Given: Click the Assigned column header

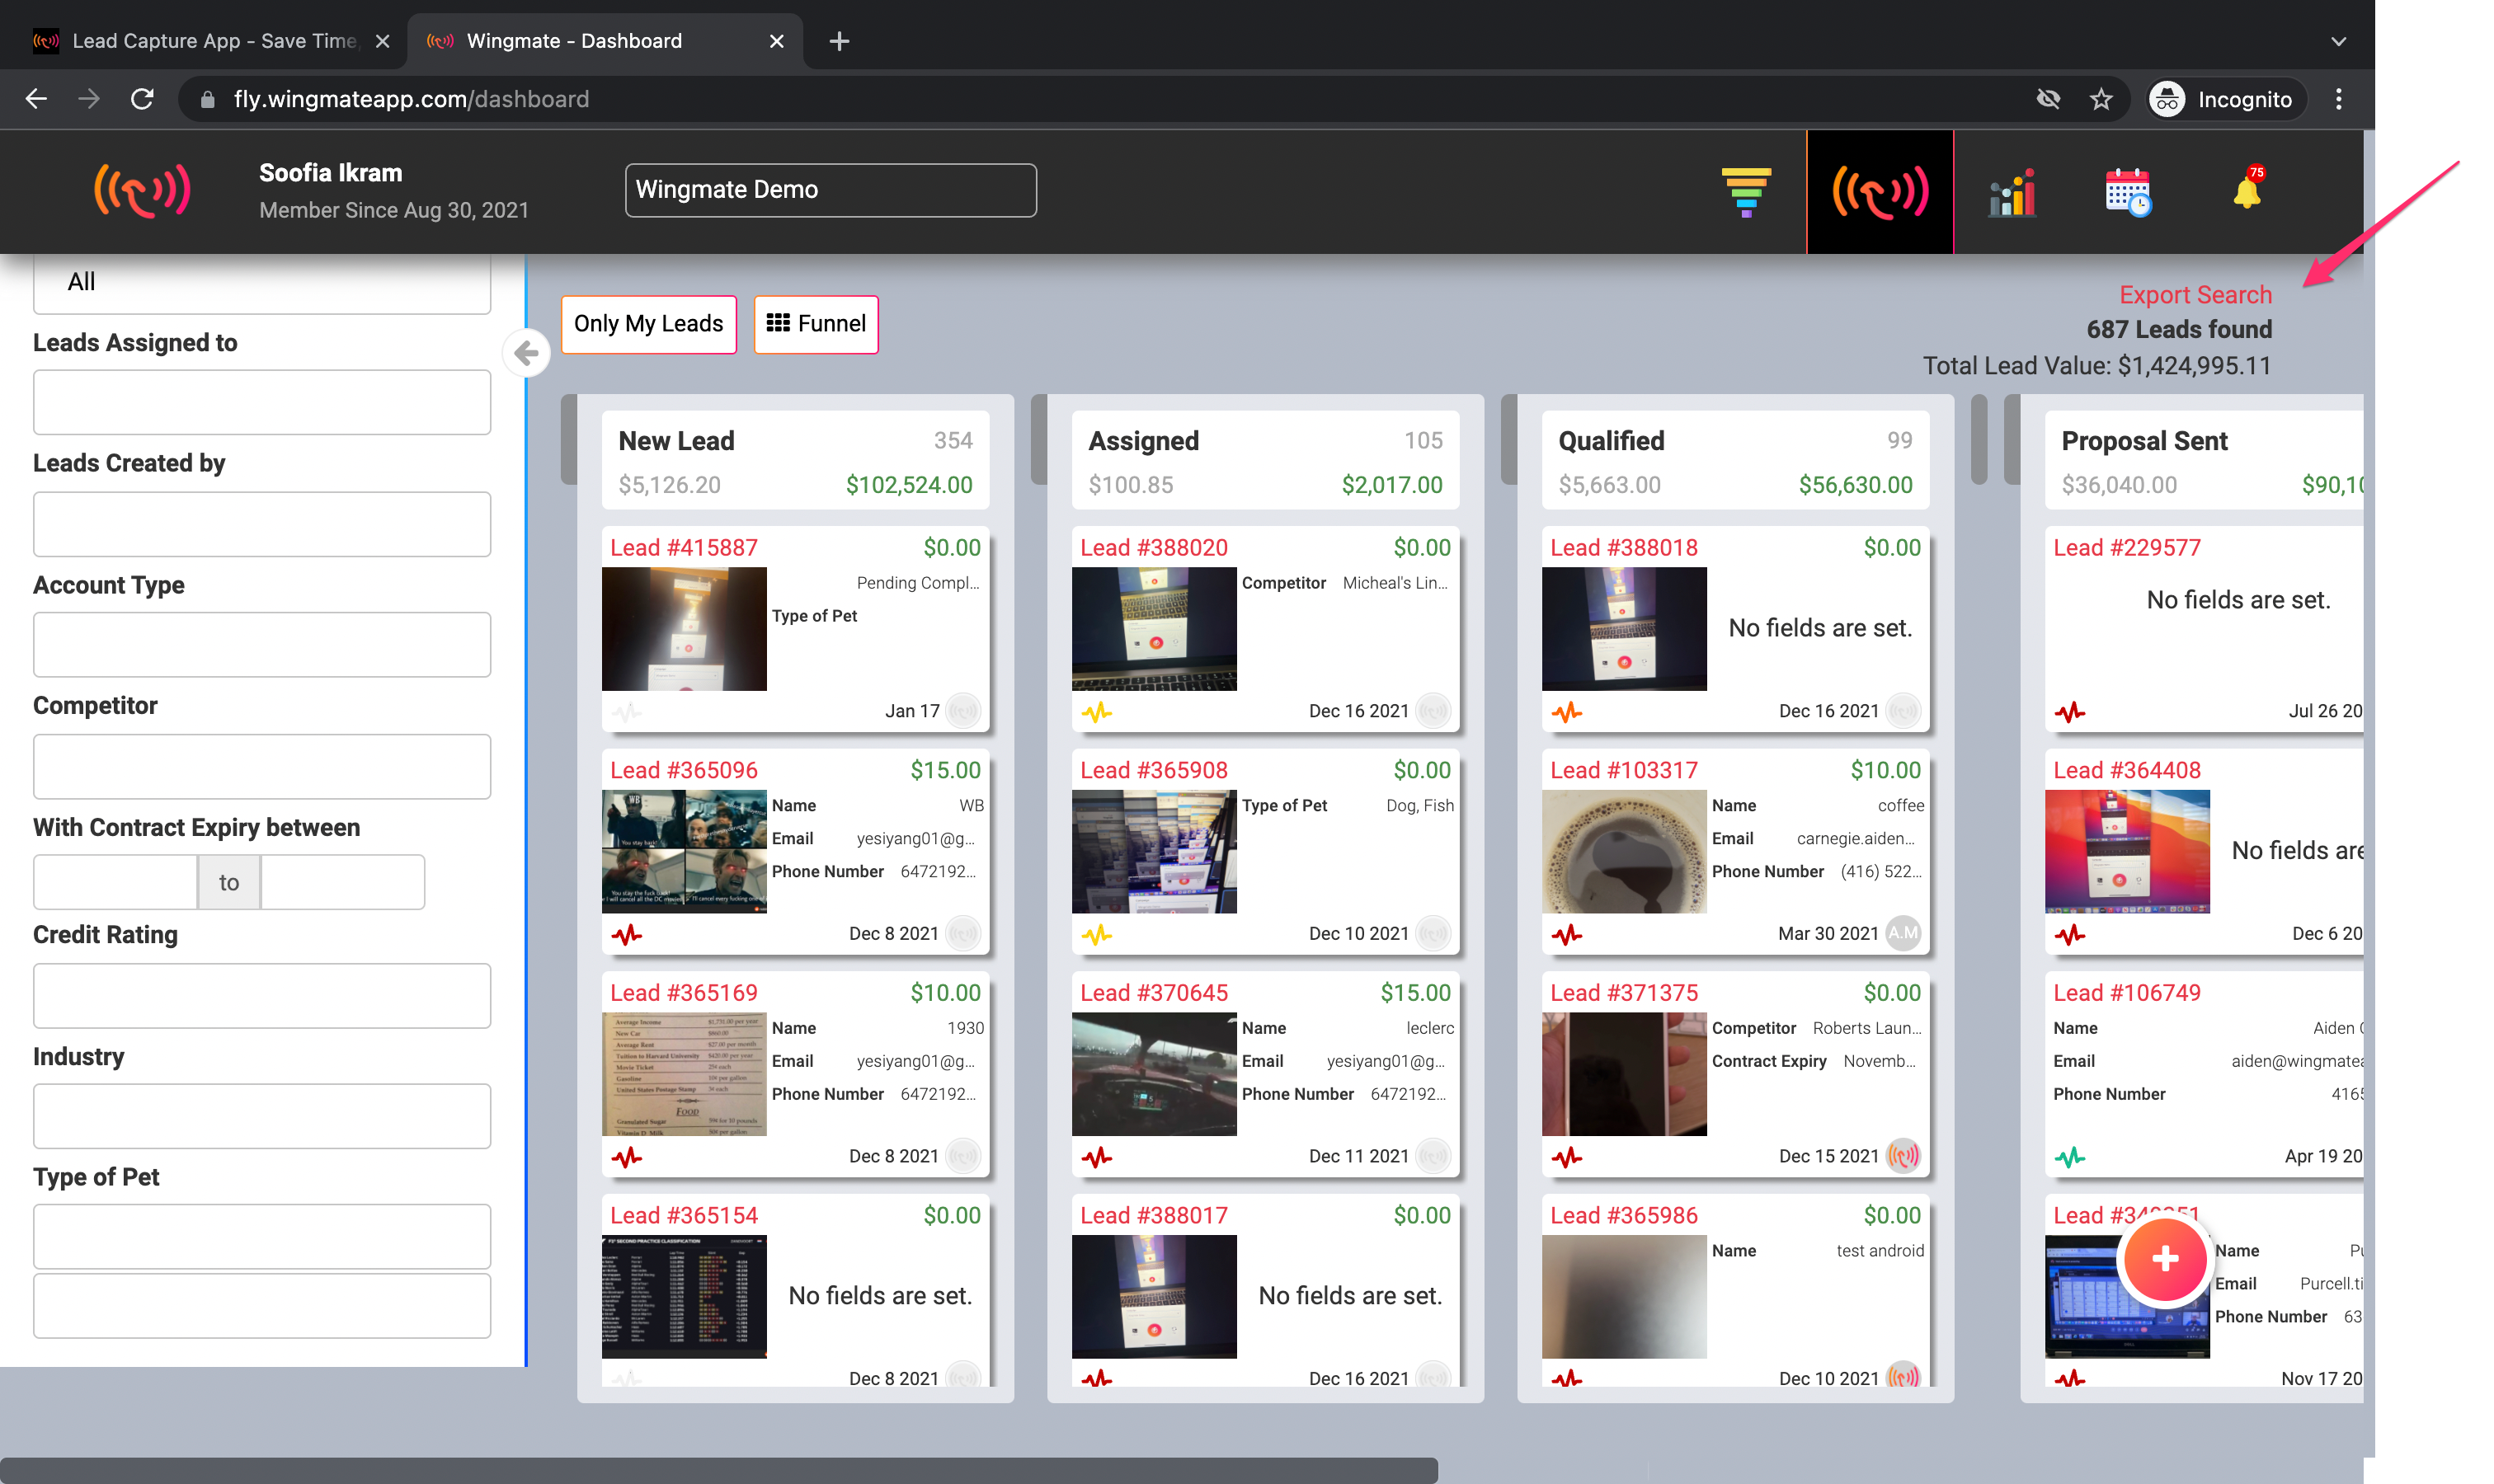Looking at the screenshot, I should click(1265, 462).
